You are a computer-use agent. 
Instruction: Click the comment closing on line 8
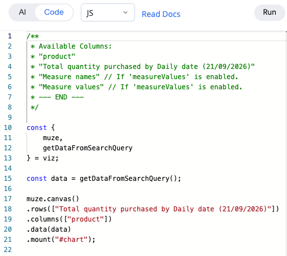click(x=34, y=107)
